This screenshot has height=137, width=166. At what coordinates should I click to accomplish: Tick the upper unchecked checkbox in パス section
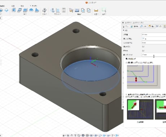click(x=143, y=47)
